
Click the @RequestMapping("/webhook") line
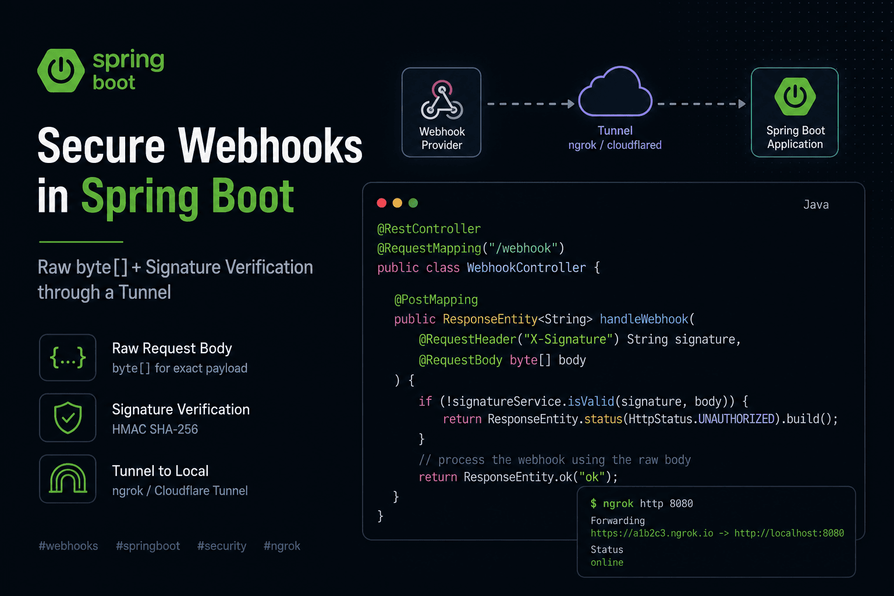(x=471, y=249)
